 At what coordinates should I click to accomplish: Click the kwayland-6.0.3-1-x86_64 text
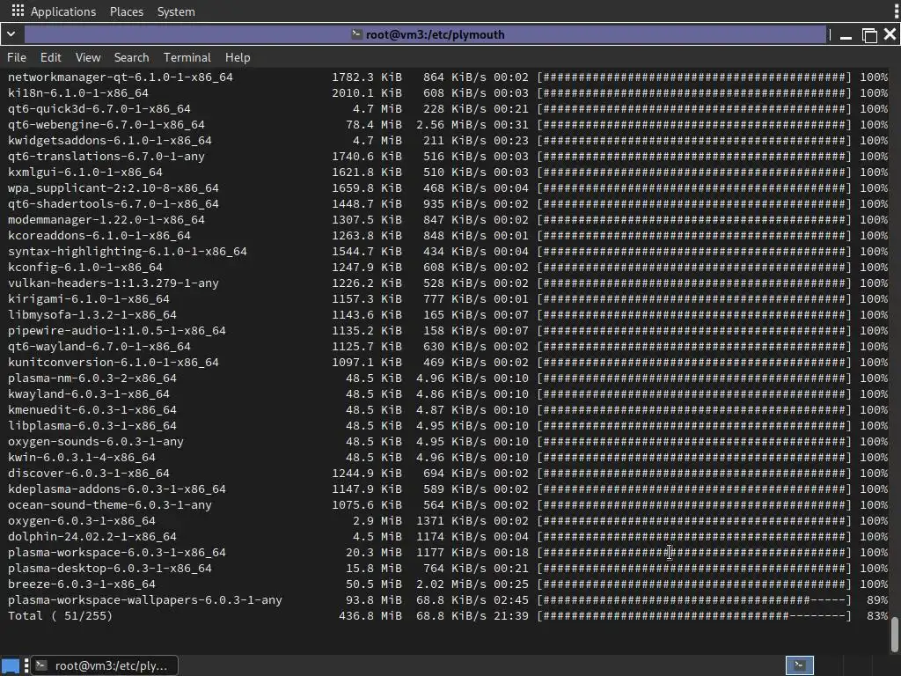(89, 393)
